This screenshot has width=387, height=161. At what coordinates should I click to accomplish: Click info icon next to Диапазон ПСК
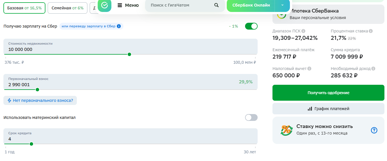point(303,31)
